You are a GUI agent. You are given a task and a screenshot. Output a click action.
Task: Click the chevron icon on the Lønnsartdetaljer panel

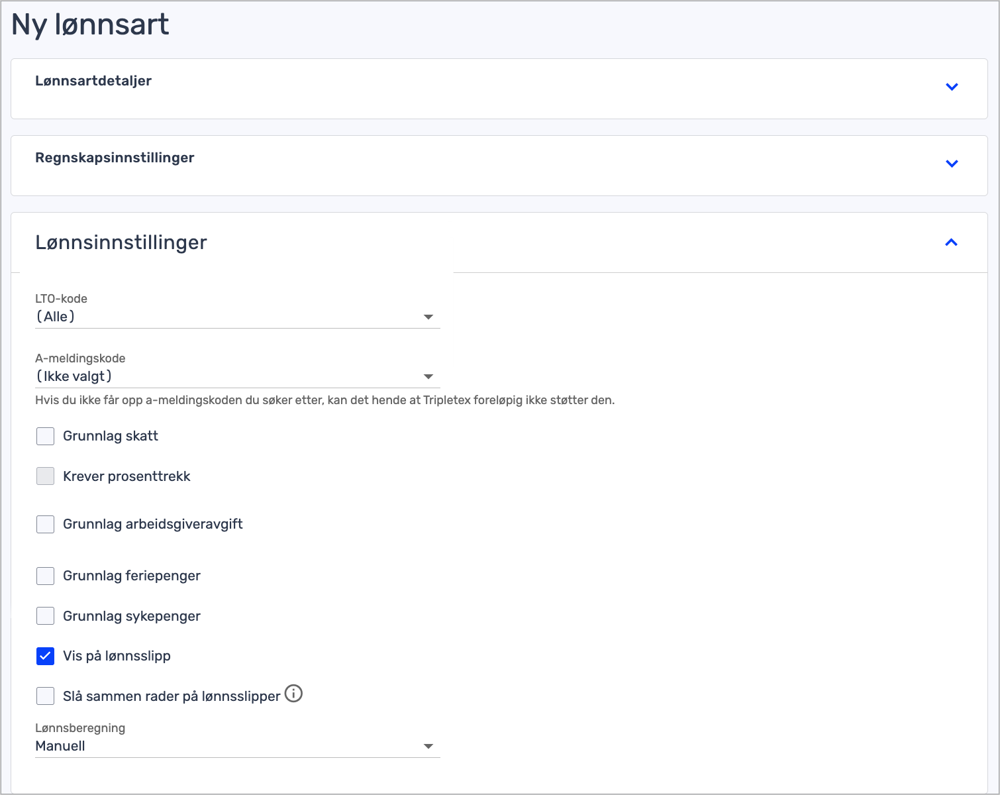tap(952, 87)
